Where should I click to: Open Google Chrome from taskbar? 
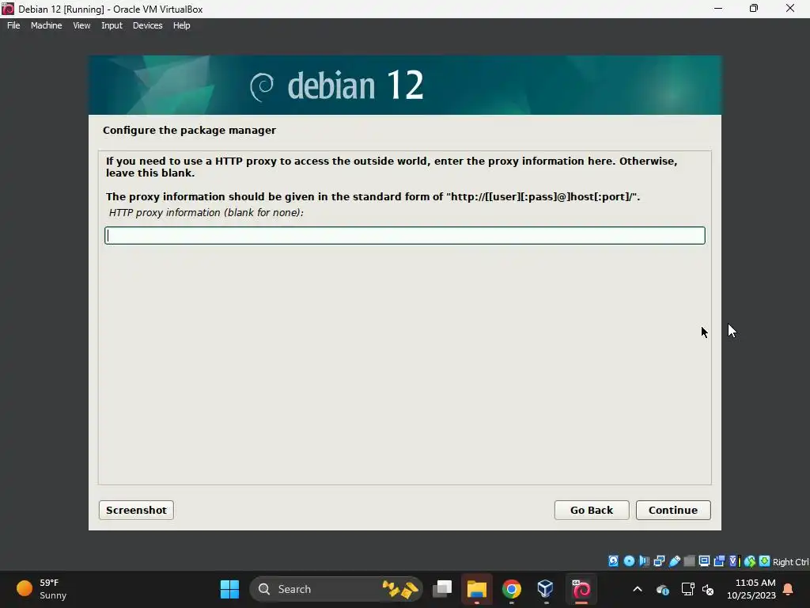(x=512, y=589)
